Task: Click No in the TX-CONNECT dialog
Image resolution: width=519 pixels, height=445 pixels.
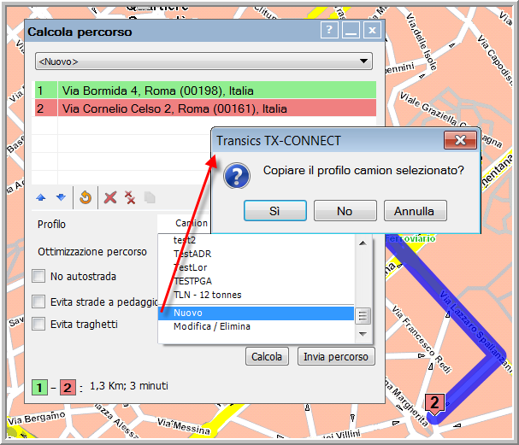Action: pyautogui.click(x=345, y=211)
